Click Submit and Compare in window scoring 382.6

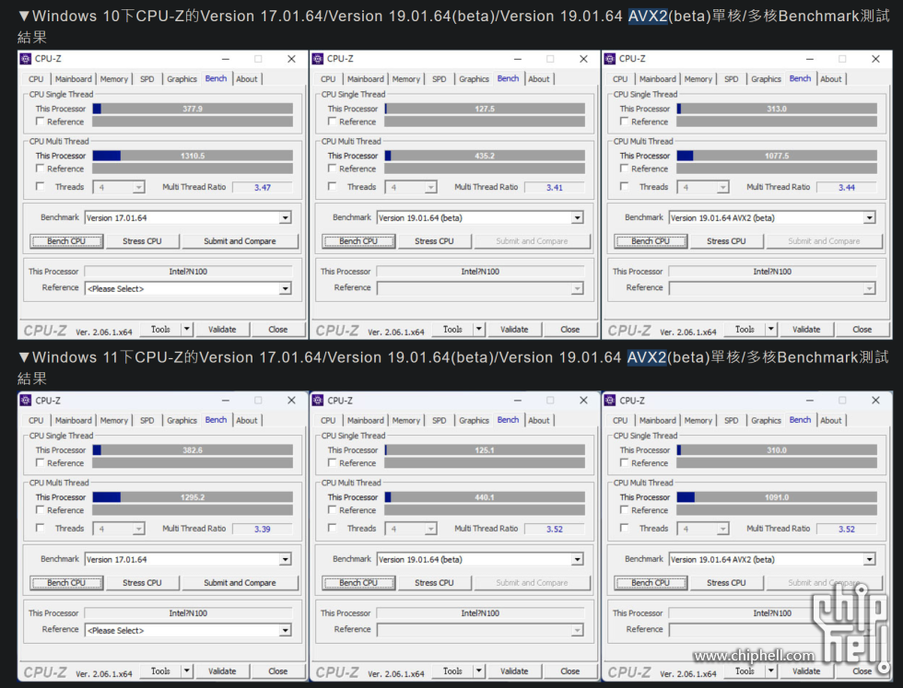pyautogui.click(x=240, y=583)
